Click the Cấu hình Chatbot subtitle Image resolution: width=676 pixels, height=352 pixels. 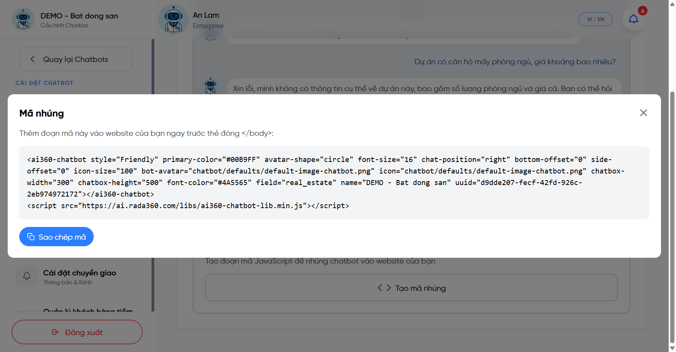click(x=64, y=25)
